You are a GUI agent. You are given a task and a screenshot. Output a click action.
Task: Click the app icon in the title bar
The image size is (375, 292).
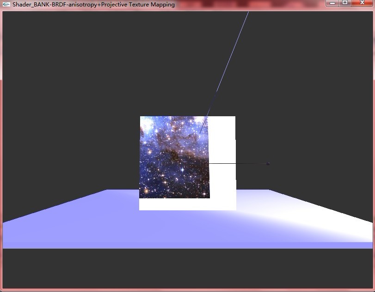[6, 4]
